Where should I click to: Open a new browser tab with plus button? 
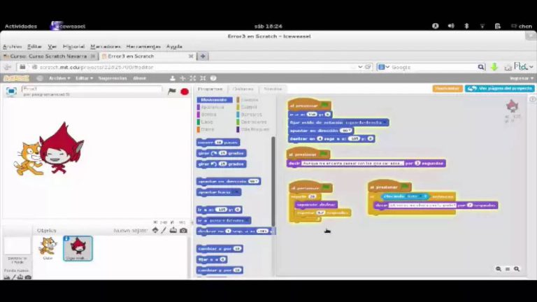tap(203, 56)
